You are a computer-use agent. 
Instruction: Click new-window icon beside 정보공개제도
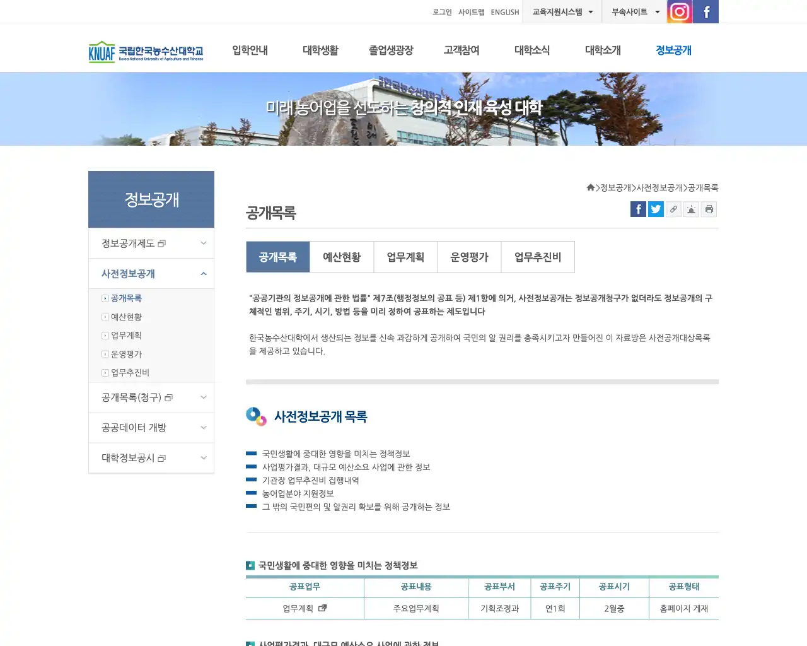[161, 244]
